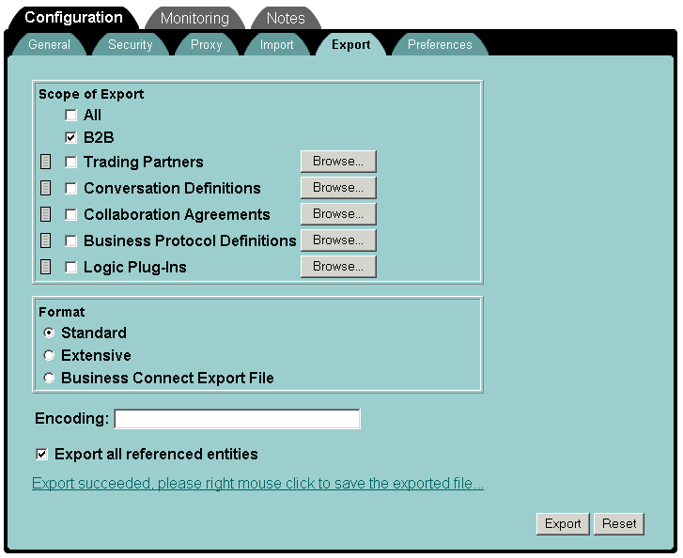Tick the Collaboration Agreements checkbox
This screenshot has width=683, height=558.
click(x=70, y=215)
